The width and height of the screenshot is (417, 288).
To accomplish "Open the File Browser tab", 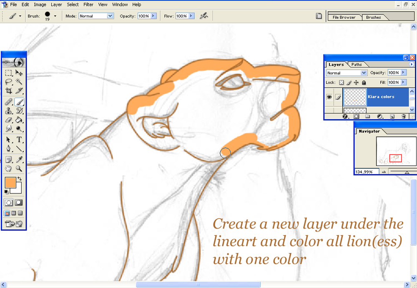I will coord(344,17).
